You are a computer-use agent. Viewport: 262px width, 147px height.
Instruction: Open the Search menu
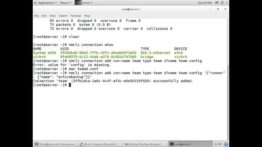63,16
